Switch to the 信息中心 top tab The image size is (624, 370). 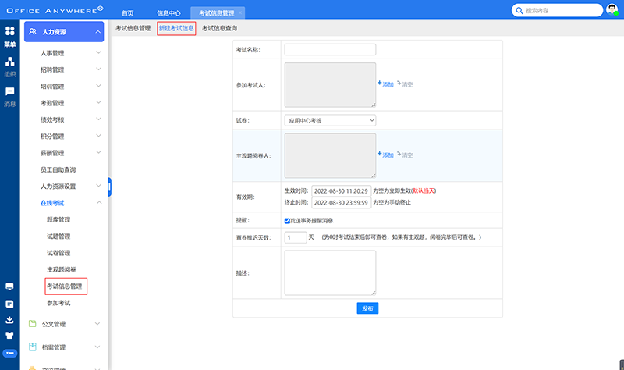[x=168, y=13]
